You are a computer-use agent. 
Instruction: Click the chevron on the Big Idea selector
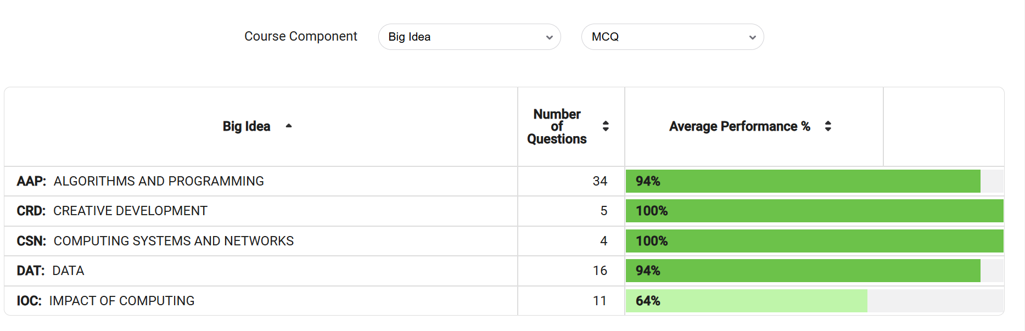548,37
